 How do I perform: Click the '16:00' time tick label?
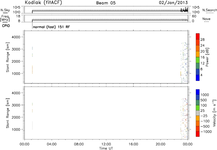(133, 144)
